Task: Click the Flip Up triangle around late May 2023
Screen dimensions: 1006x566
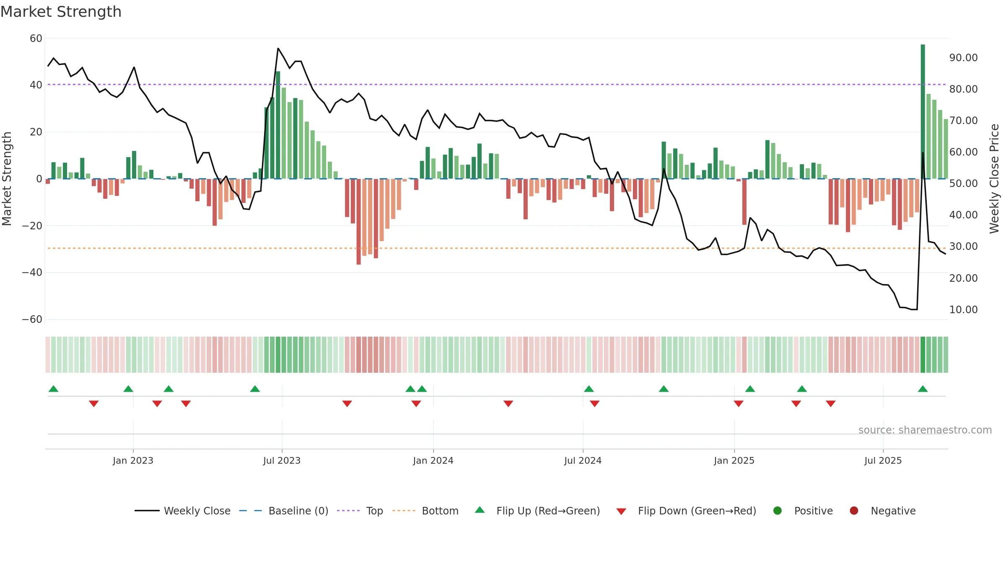Action: coord(255,389)
